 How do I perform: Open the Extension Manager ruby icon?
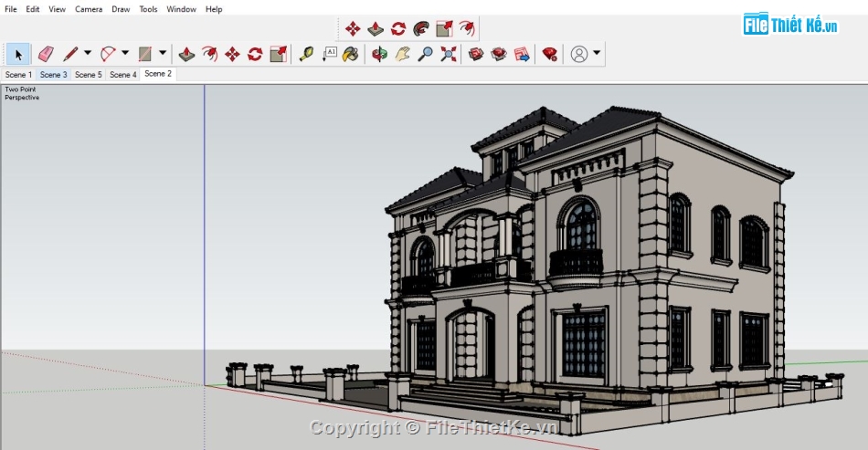pos(550,54)
